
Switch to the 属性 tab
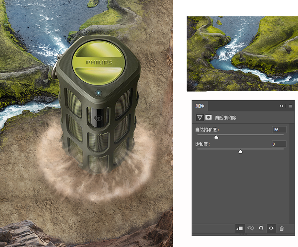pyautogui.click(x=200, y=106)
